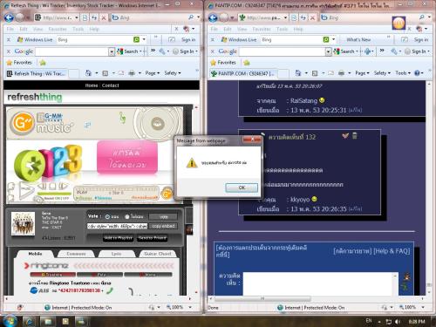
Task: Expand the Google toolbar search box dropdown on the left
Action: pyautogui.click(x=112, y=51)
